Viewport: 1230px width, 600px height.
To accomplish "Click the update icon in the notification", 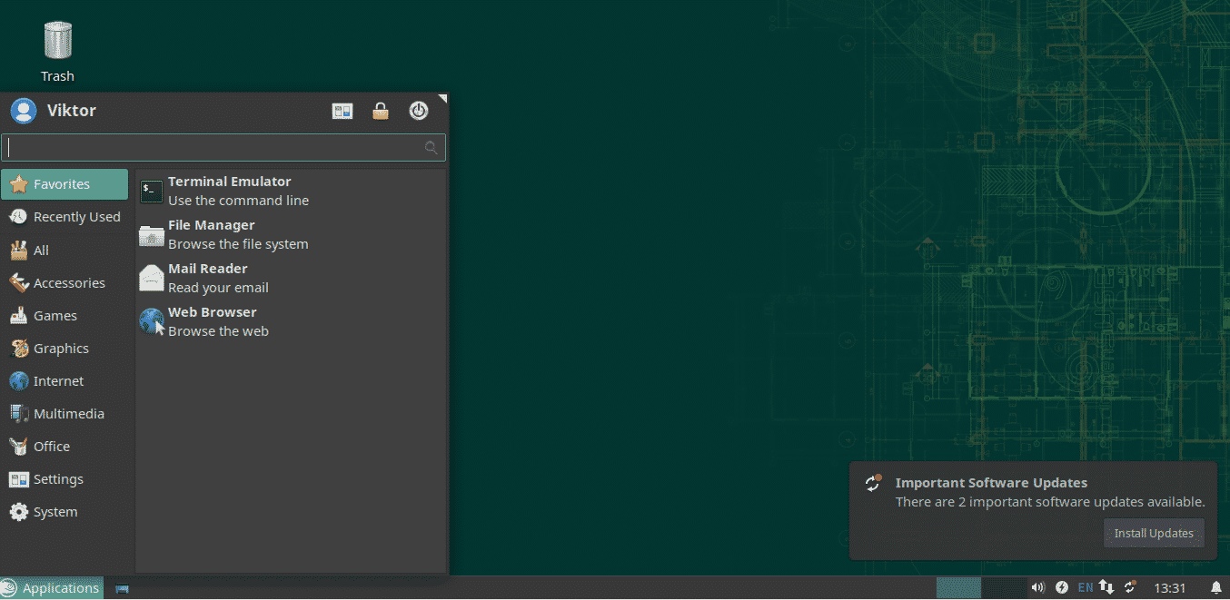I will [x=873, y=483].
